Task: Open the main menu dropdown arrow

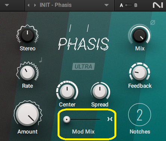Action: 7,5
